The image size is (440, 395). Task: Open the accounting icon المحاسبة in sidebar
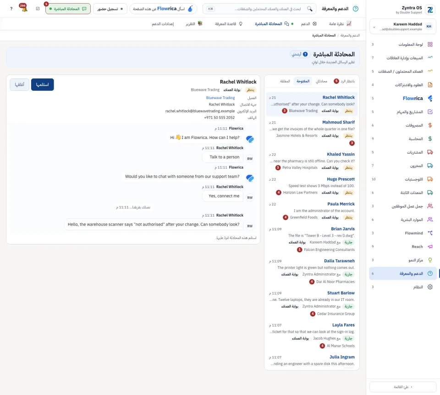(430, 139)
